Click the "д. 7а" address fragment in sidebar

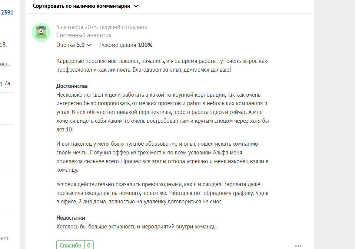(x=5, y=83)
